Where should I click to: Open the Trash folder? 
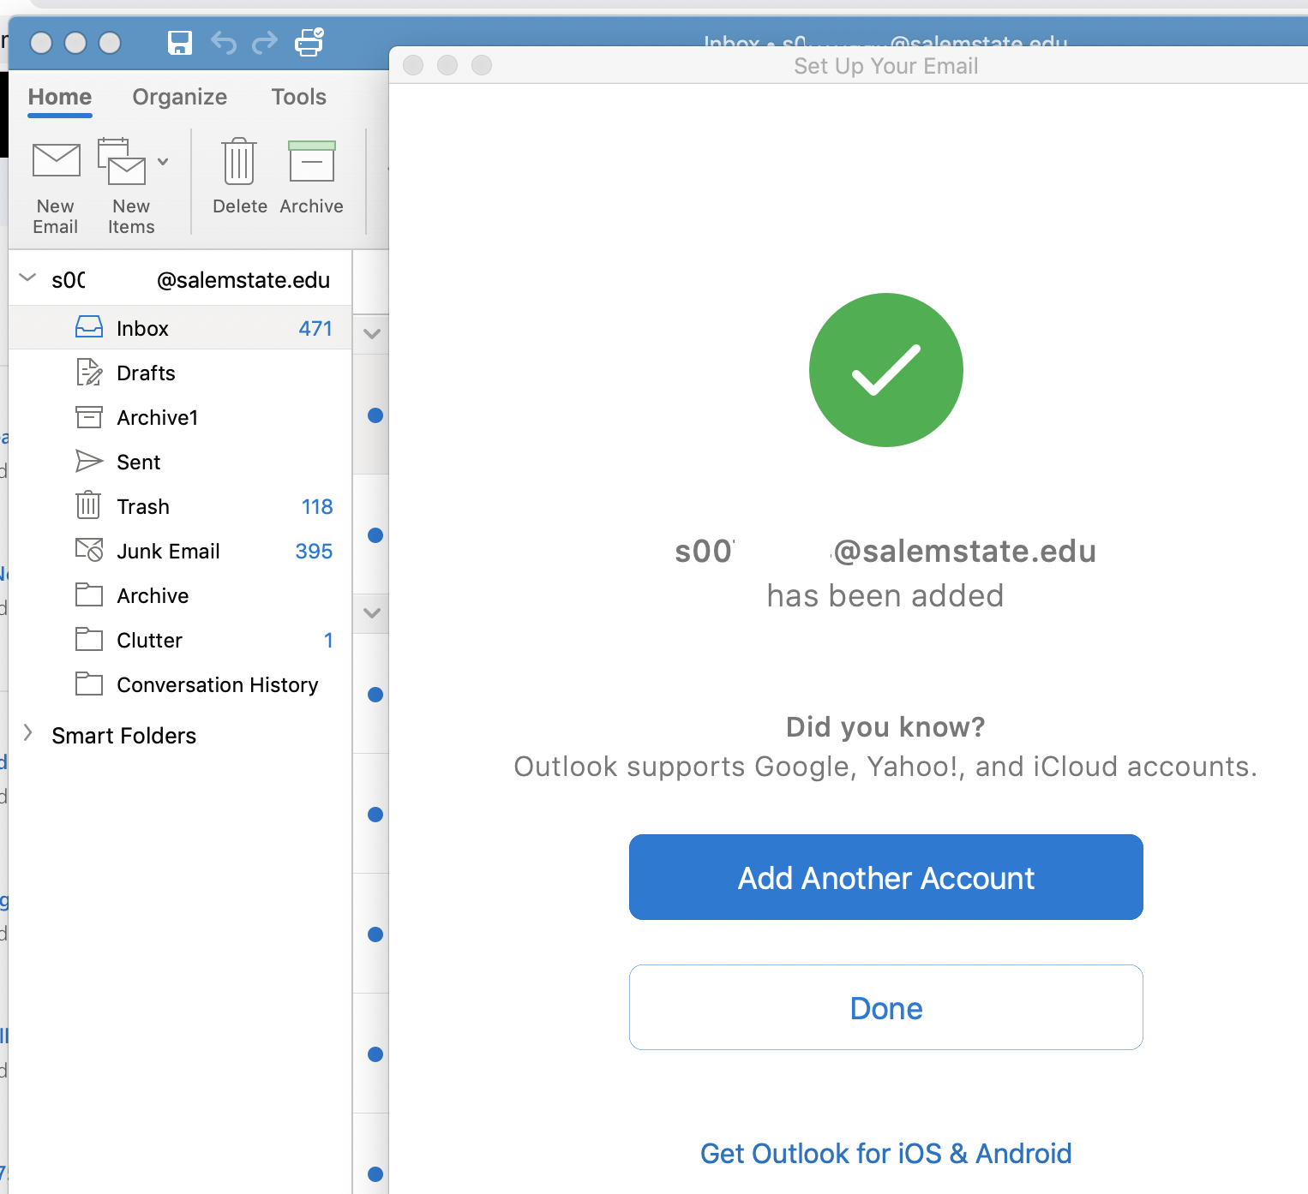tap(180, 506)
